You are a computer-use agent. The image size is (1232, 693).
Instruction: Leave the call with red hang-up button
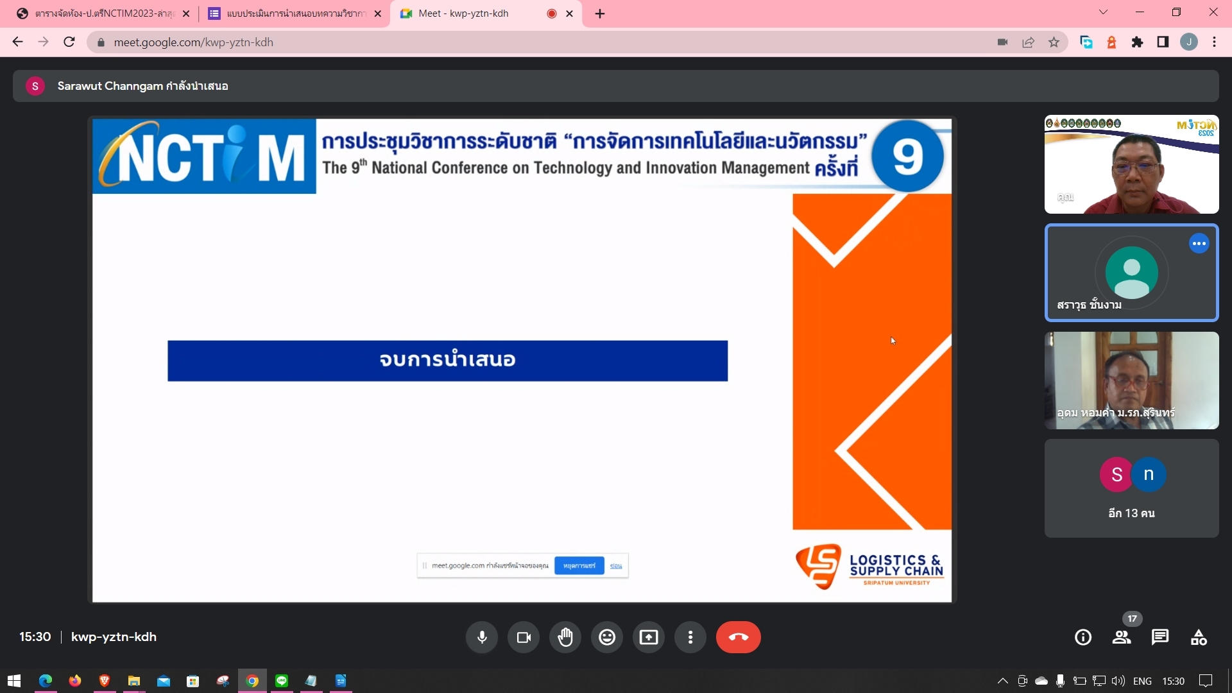(738, 637)
